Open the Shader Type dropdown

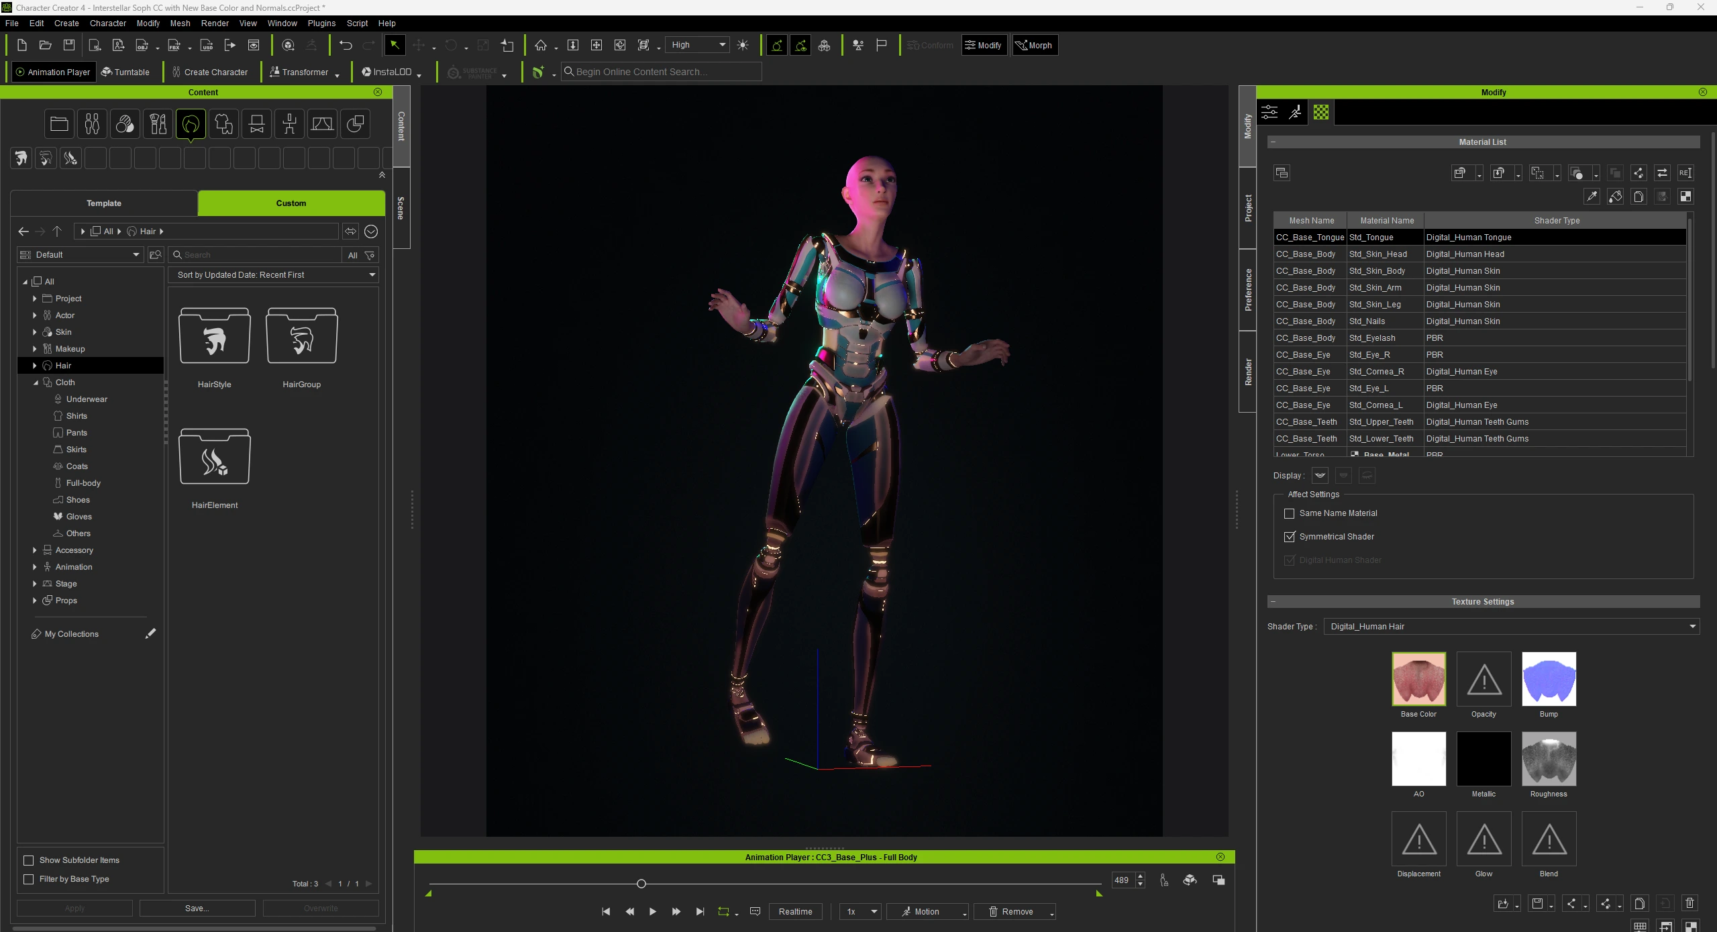click(1510, 627)
